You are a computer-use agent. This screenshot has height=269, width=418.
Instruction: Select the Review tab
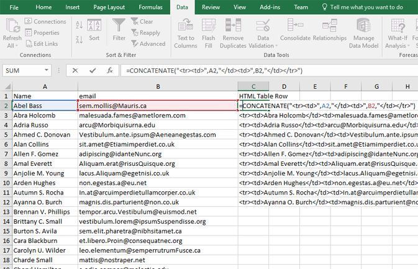click(211, 7)
